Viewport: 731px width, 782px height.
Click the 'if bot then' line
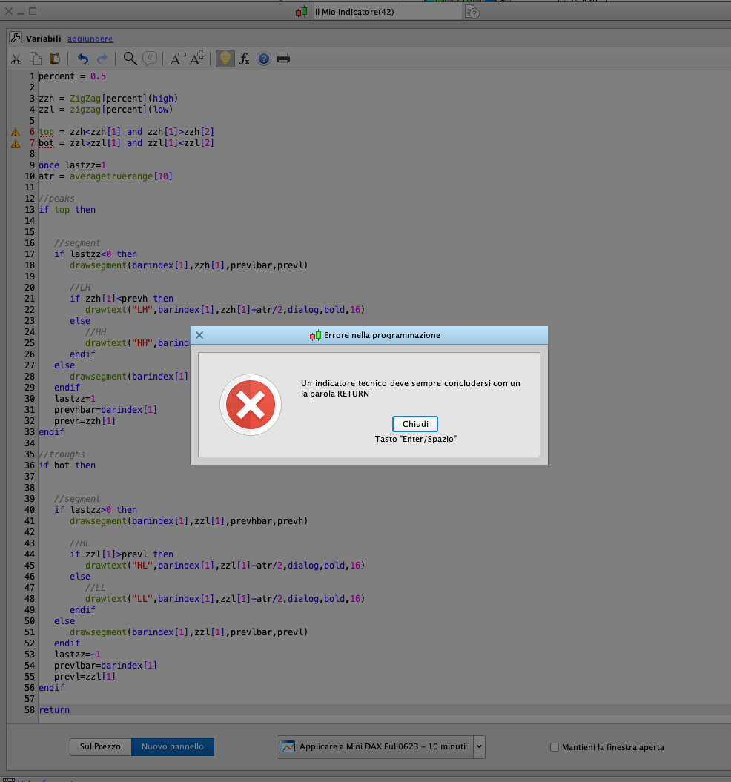click(67, 465)
